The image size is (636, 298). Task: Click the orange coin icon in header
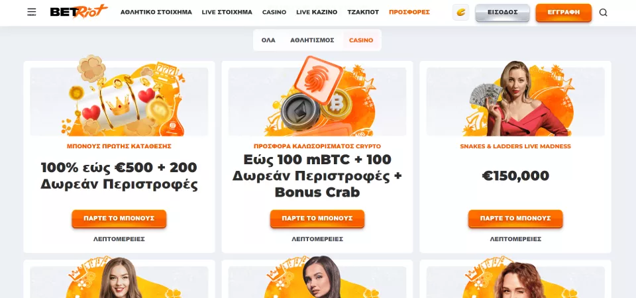461,12
